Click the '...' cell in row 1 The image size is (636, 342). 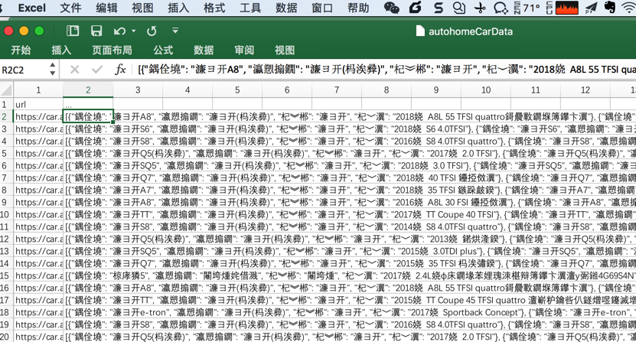pyautogui.click(x=88, y=104)
